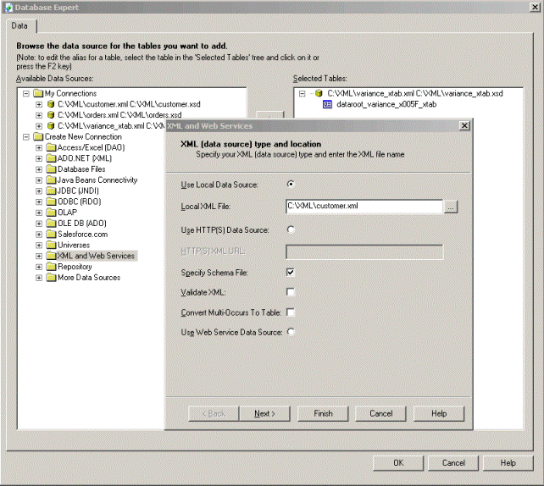544x486 pixels.
Task: Select the Database Files tree entry
Action: [x=81, y=169]
